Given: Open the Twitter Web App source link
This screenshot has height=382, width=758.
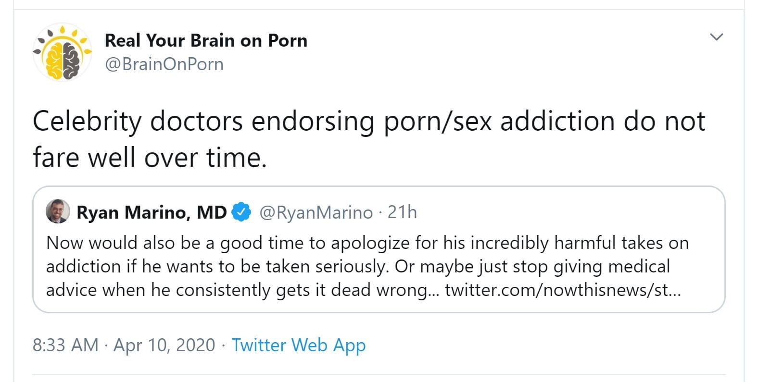Looking at the screenshot, I should point(299,345).
